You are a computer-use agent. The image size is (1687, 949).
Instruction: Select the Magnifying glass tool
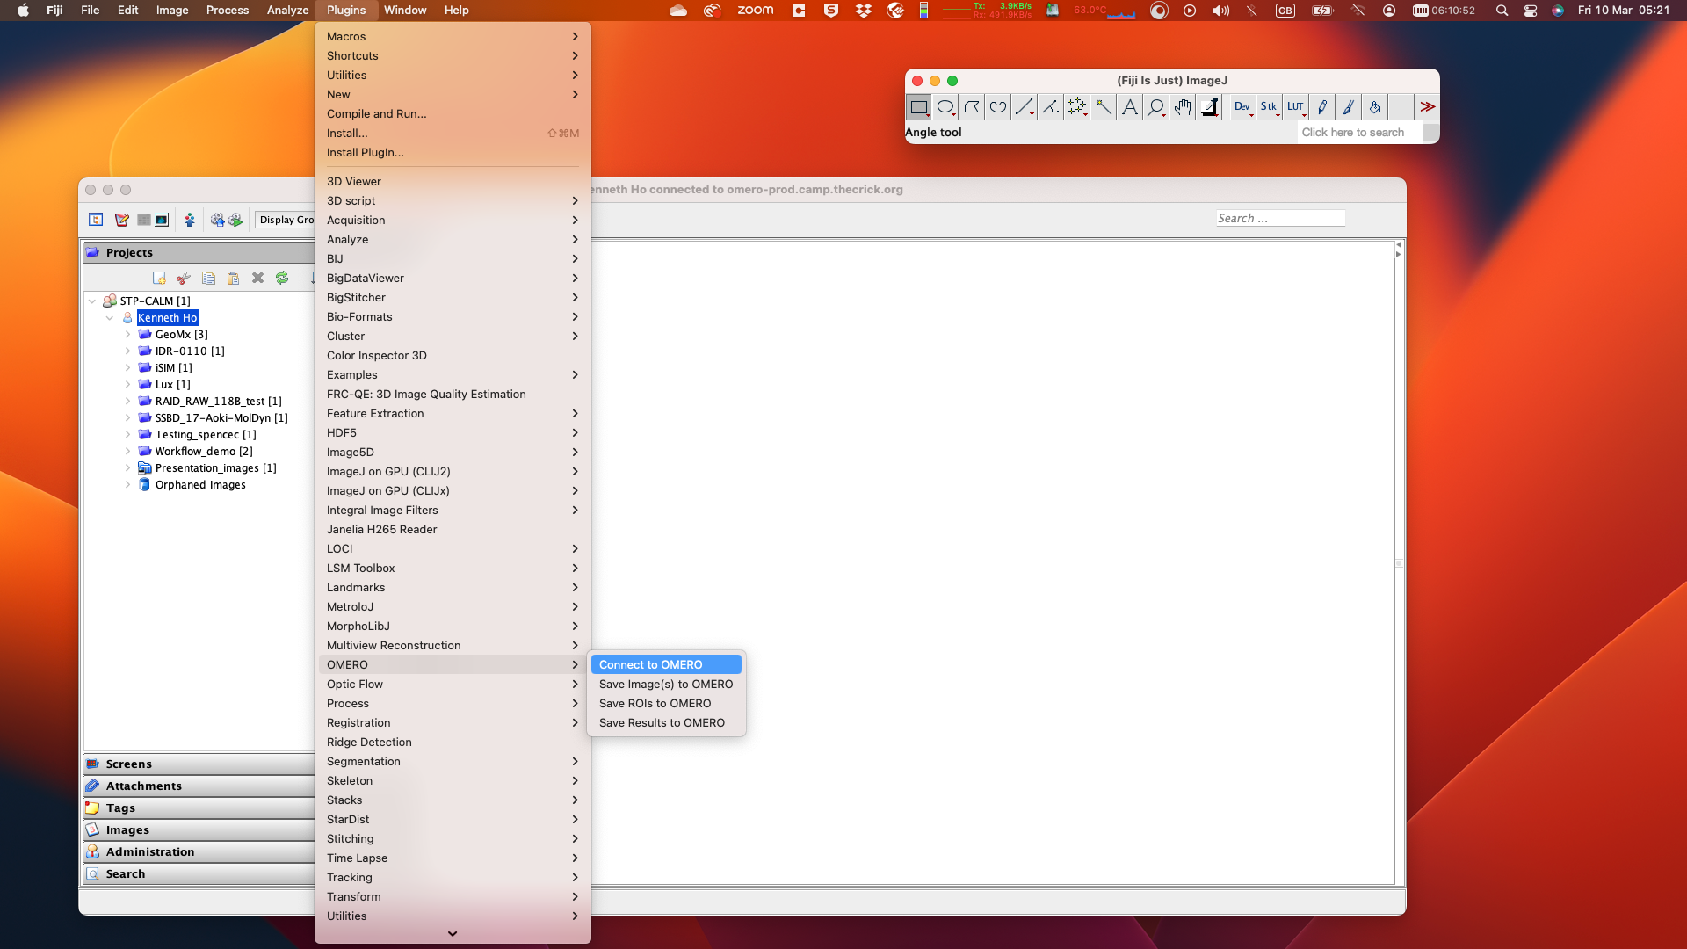coord(1156,107)
